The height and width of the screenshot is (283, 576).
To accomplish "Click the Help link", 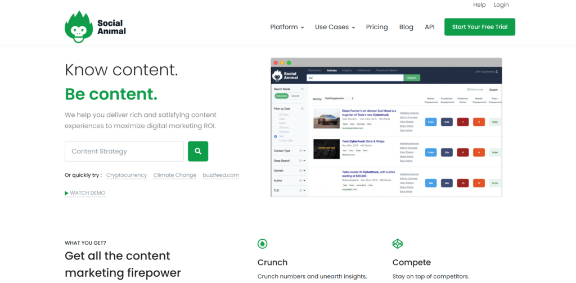I will 479,4.
